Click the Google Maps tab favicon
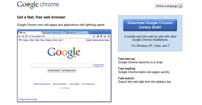Viewport: 202px width, 105px height. click(x=67, y=33)
